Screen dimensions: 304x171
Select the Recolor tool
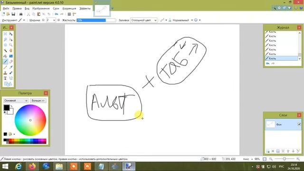pyautogui.click(x=11, y=73)
